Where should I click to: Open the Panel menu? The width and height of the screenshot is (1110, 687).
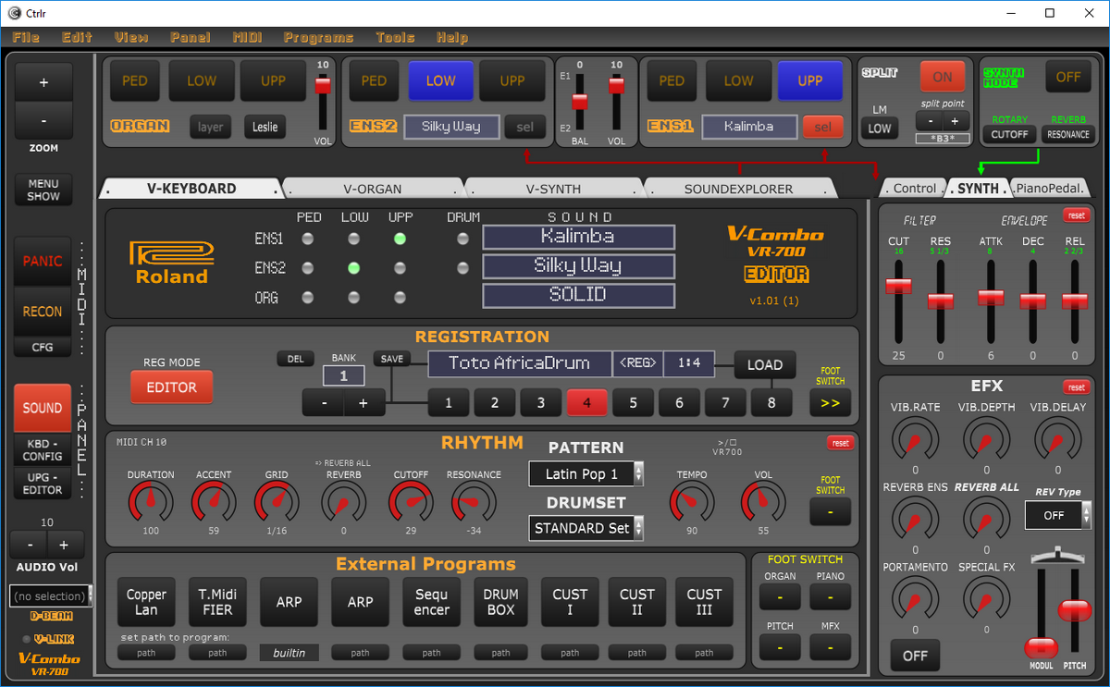point(190,37)
